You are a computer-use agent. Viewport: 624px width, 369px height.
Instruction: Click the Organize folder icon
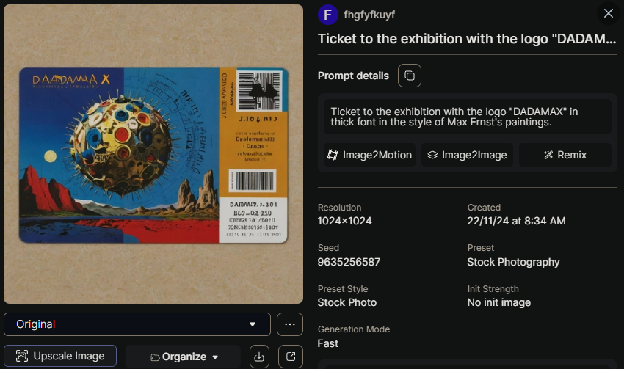coord(155,357)
